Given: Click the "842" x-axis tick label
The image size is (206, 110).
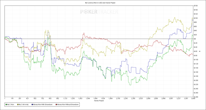Looking at the screenshot, I should click(50, 98).
